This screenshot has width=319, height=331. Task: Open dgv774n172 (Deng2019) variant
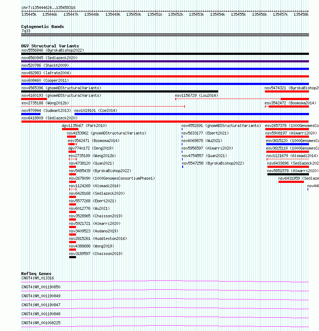point(91,148)
